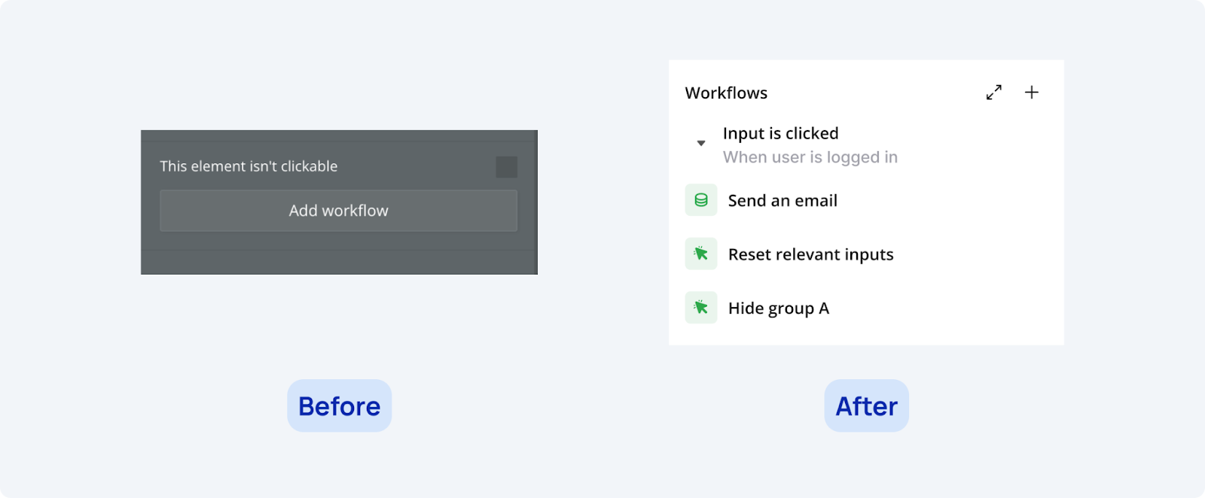Click the After label badge
This screenshot has height=498, width=1205.
(866, 406)
